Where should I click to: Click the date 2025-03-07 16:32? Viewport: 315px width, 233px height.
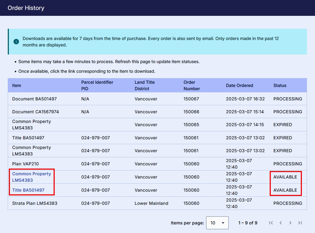point(245,99)
